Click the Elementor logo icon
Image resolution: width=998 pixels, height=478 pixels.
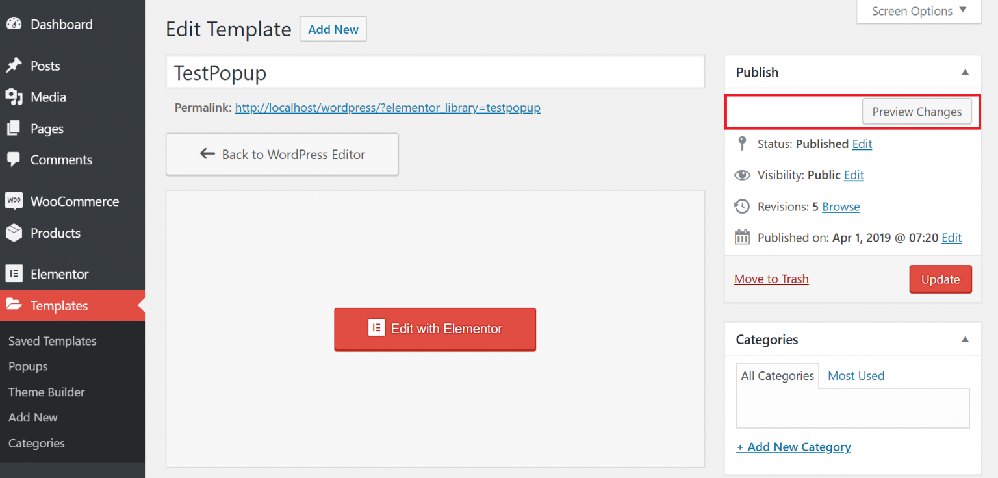[14, 273]
